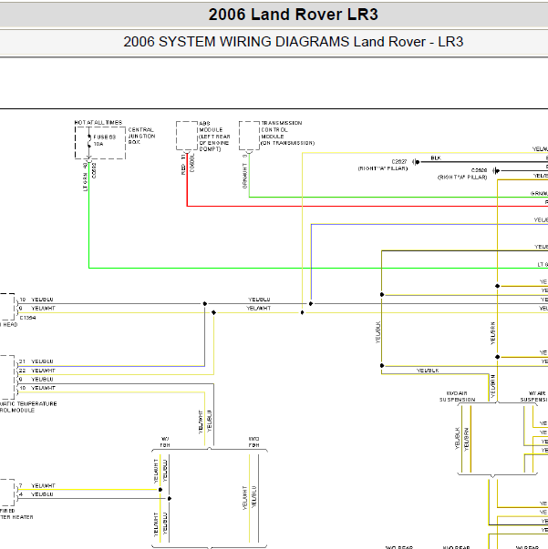Select the C0582 connector label below the fuse
The width and height of the screenshot is (548, 549).
[94, 170]
